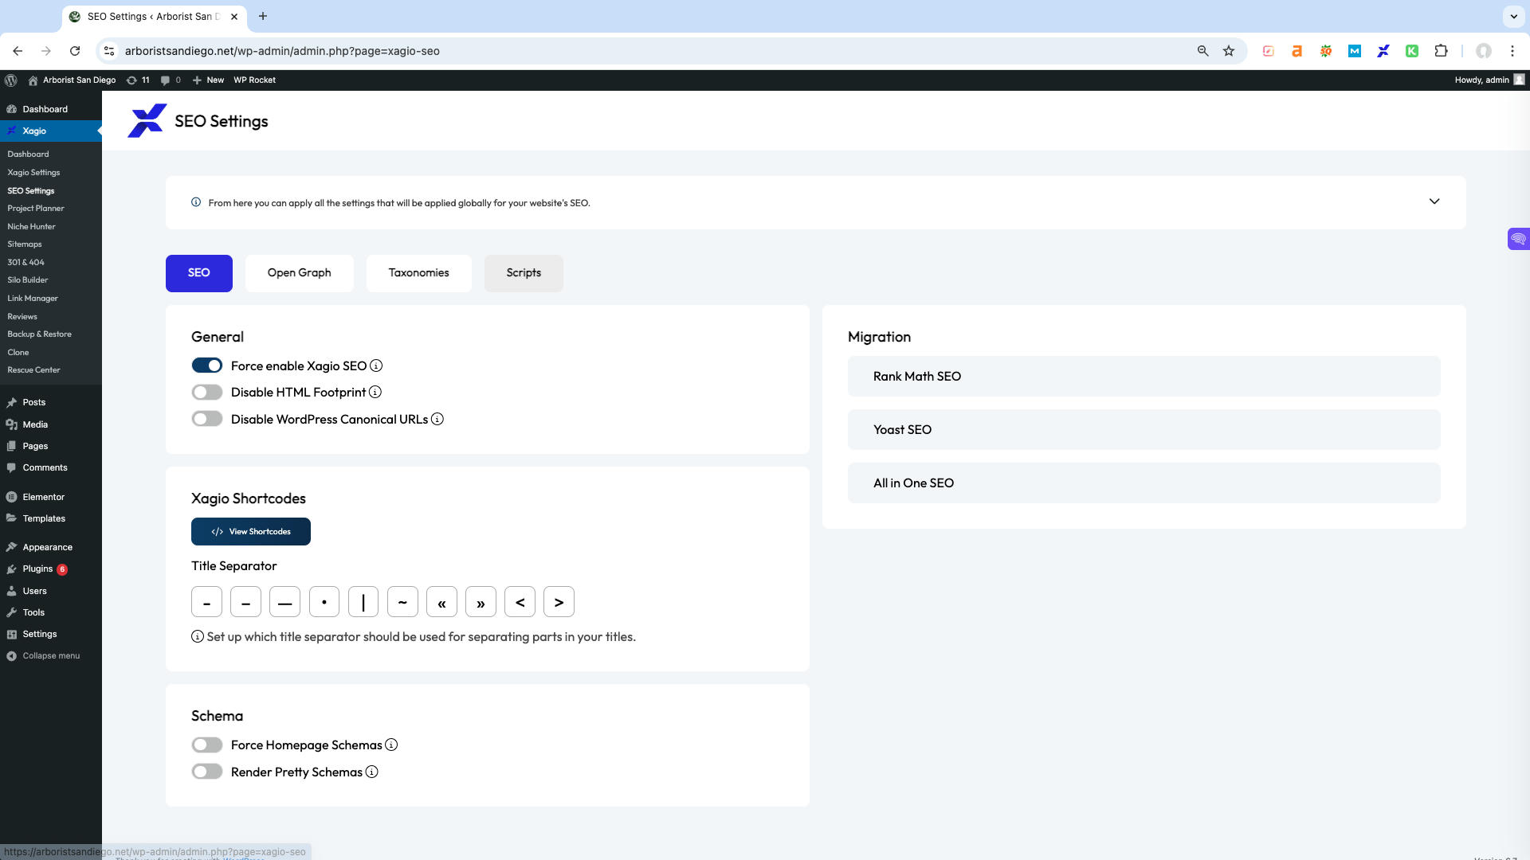This screenshot has width=1530, height=860.
Task: Select the right angle quote » separator
Action: click(x=481, y=602)
